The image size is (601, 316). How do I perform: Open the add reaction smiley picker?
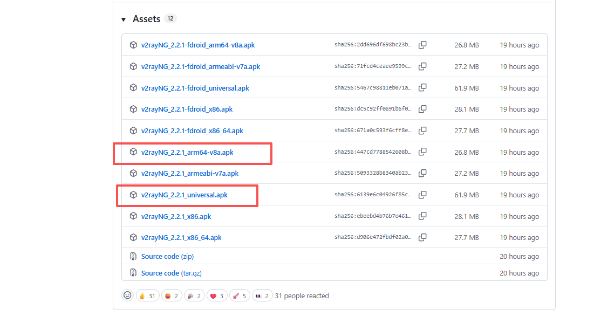(x=128, y=296)
